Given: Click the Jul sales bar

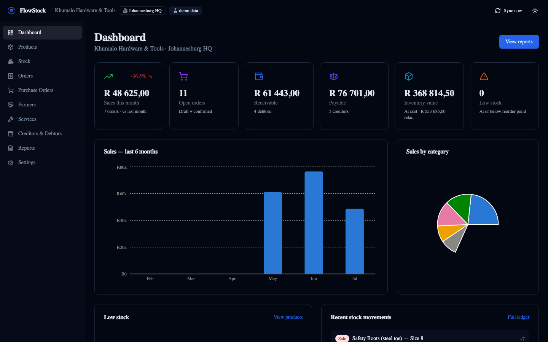Looking at the screenshot, I should 355,241.
